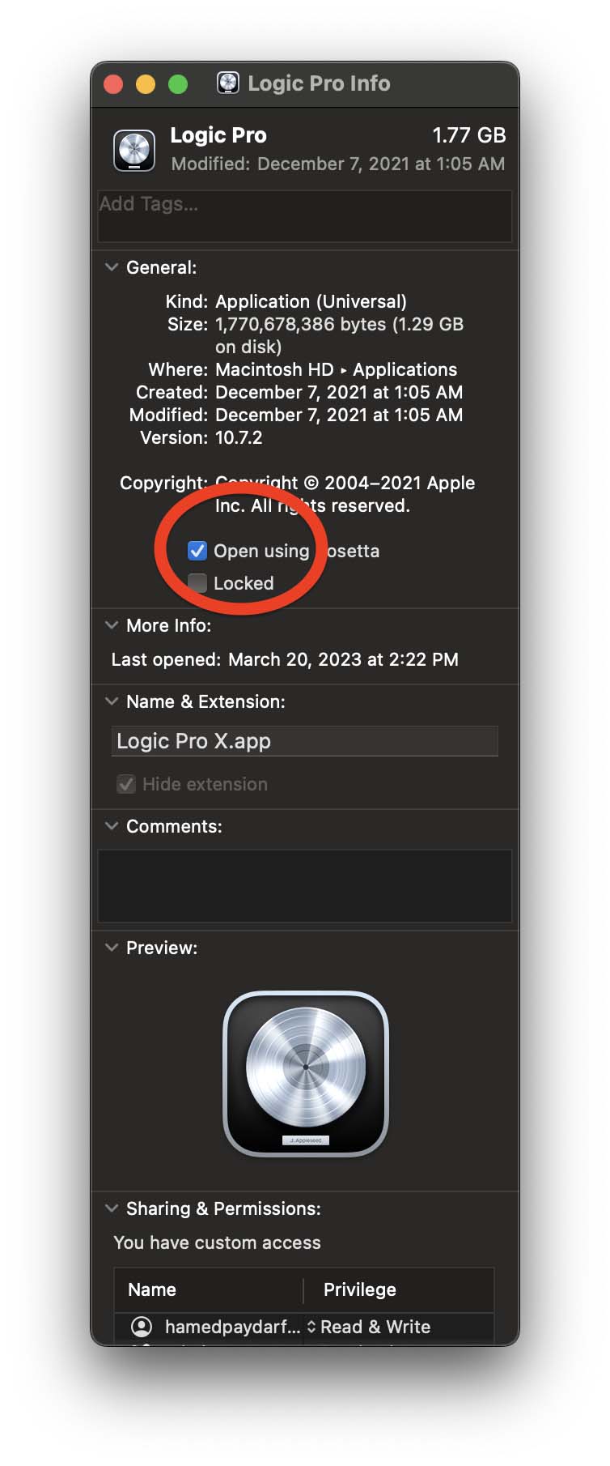Click the Logic Pro X.app name field
The image size is (610, 1466).
304,741
